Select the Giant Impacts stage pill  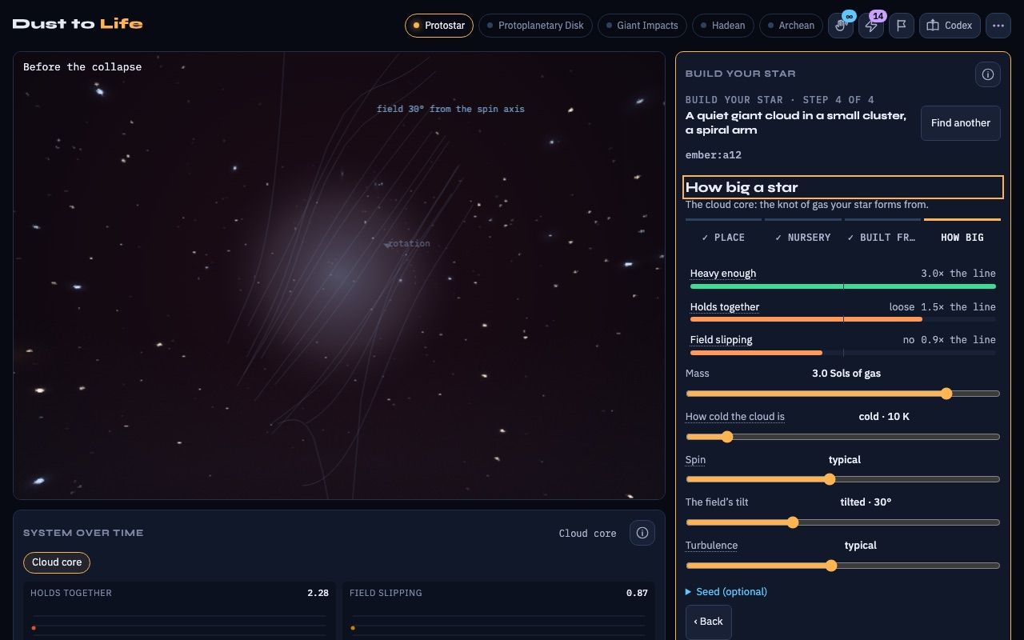pyautogui.click(x=642, y=26)
